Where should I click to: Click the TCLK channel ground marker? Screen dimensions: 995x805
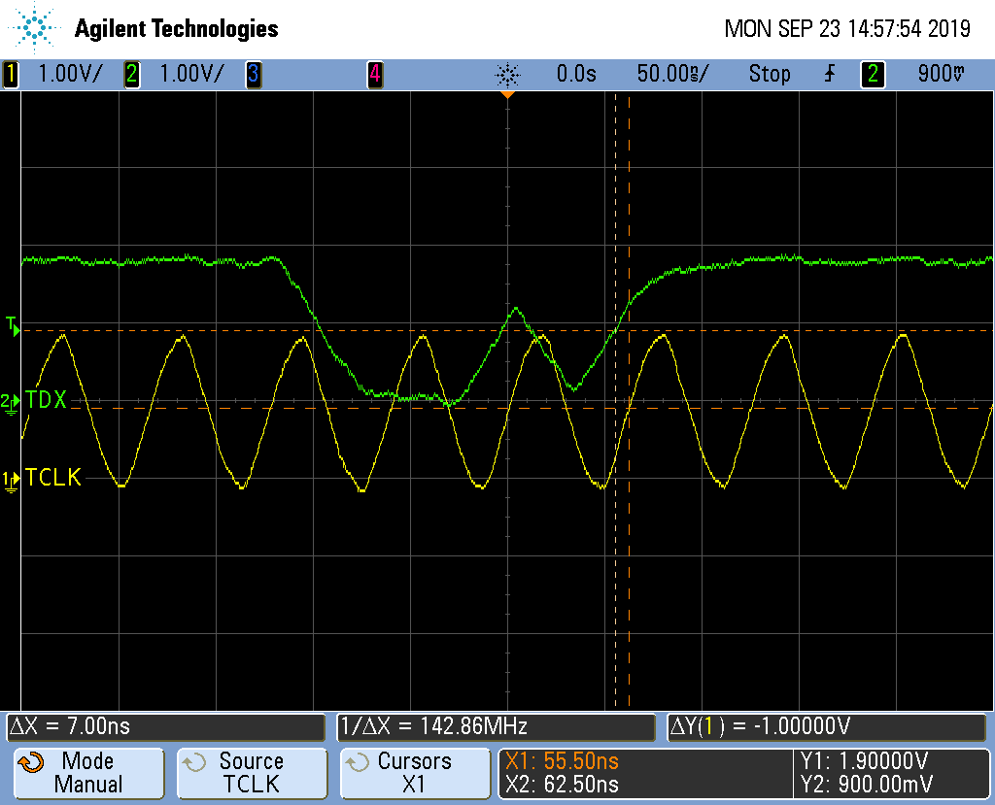click(x=10, y=480)
